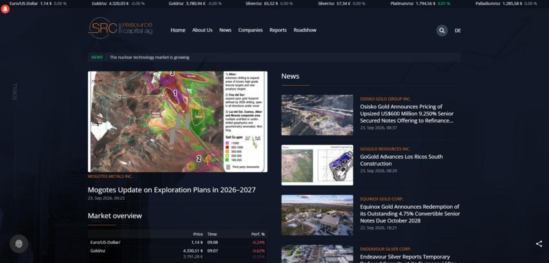Screen dimensions: 549x263
Task: Click the Osisko Gold Group Inc. label
Action: click(386, 99)
